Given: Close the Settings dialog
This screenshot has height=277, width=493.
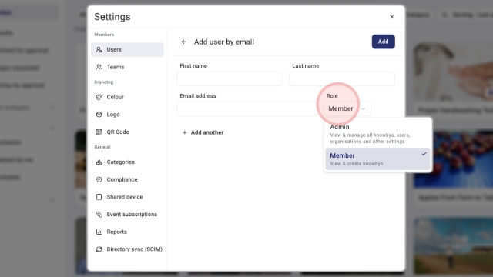Looking at the screenshot, I should click(x=392, y=17).
